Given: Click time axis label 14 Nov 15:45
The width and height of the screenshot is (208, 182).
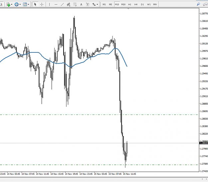Looking at the screenshot, I should pos(57,174).
